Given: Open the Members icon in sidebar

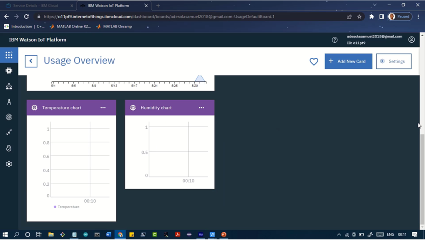Looking at the screenshot, I should coord(9,86).
